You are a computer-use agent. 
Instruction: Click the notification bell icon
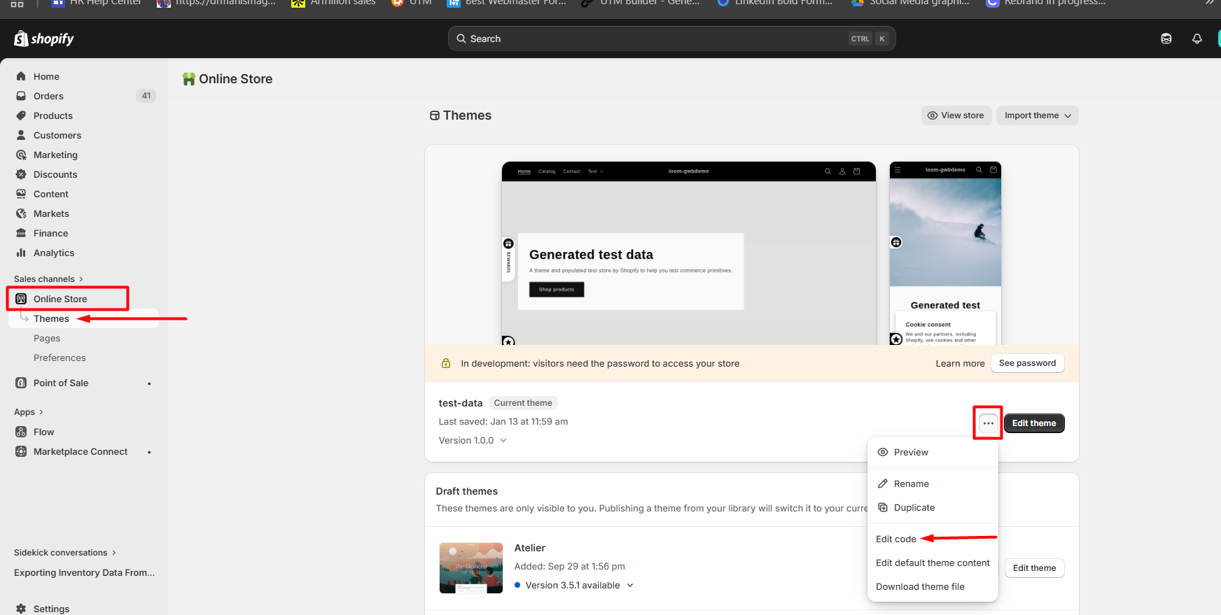click(1196, 39)
